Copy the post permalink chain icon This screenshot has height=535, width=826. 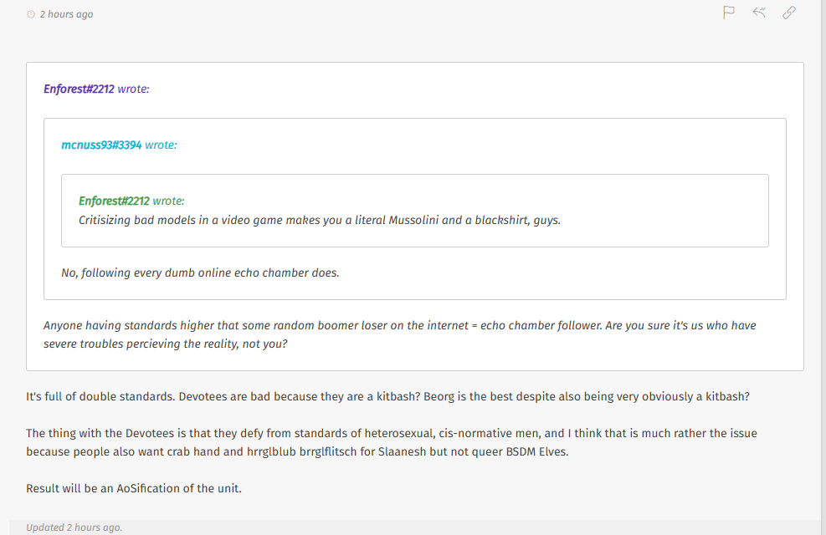788,12
